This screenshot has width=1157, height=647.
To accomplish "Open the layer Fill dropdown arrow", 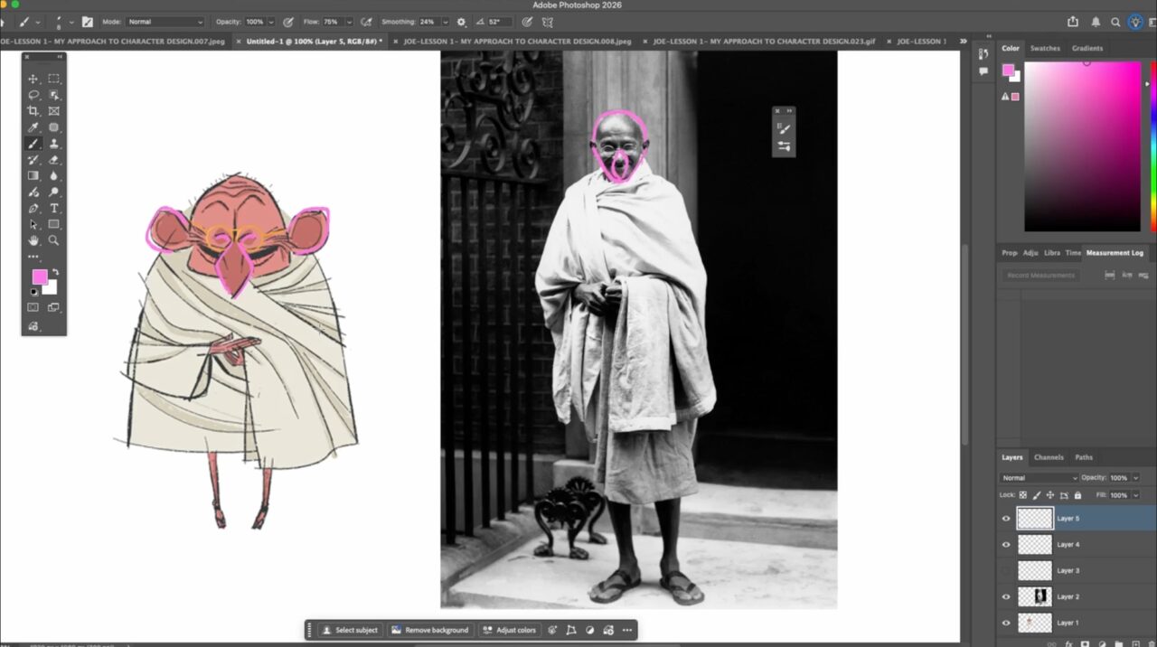I will tap(1135, 495).
